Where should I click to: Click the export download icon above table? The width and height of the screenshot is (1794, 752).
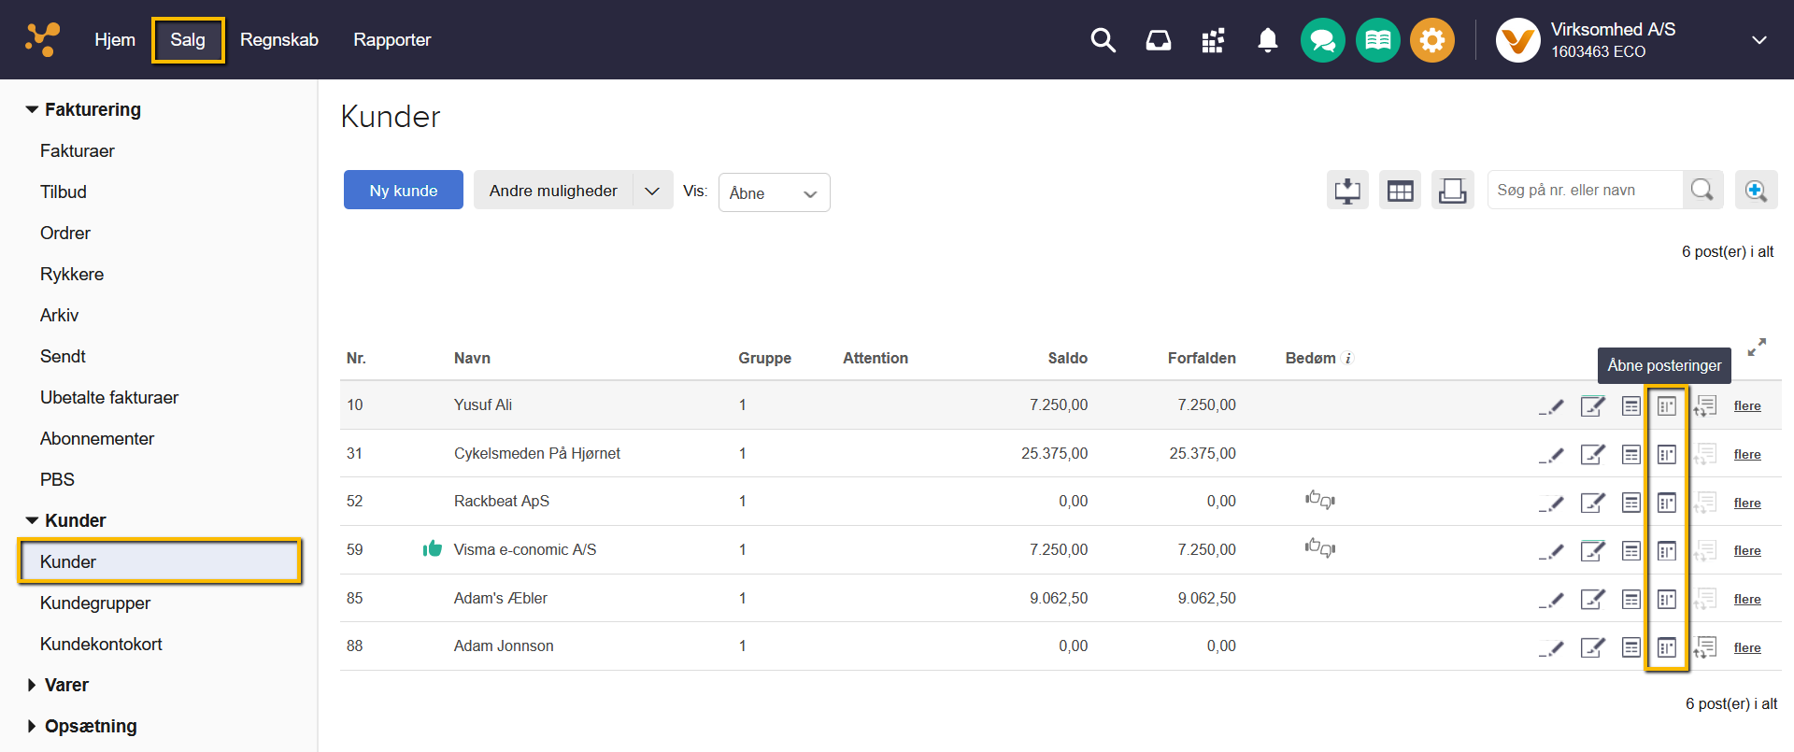point(1347,191)
